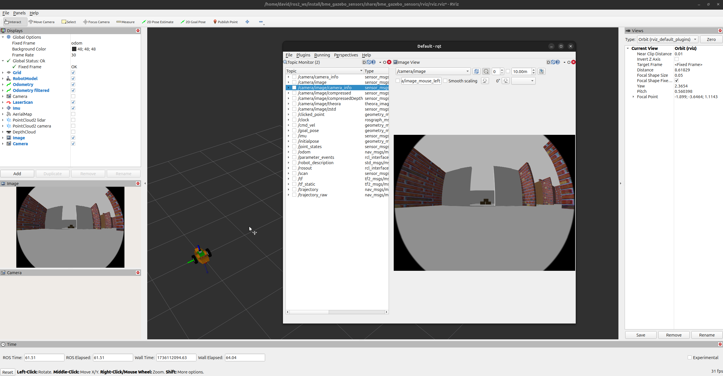Click the Zero button in the Views panel

(711, 39)
